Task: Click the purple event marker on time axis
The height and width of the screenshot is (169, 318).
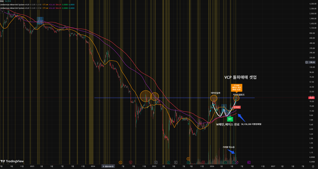Action: coord(249,162)
